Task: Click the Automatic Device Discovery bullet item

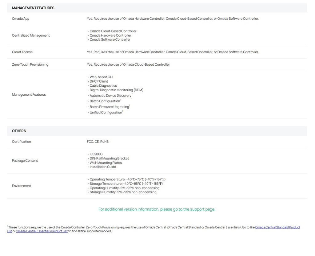Action: pyautogui.click(x=110, y=95)
